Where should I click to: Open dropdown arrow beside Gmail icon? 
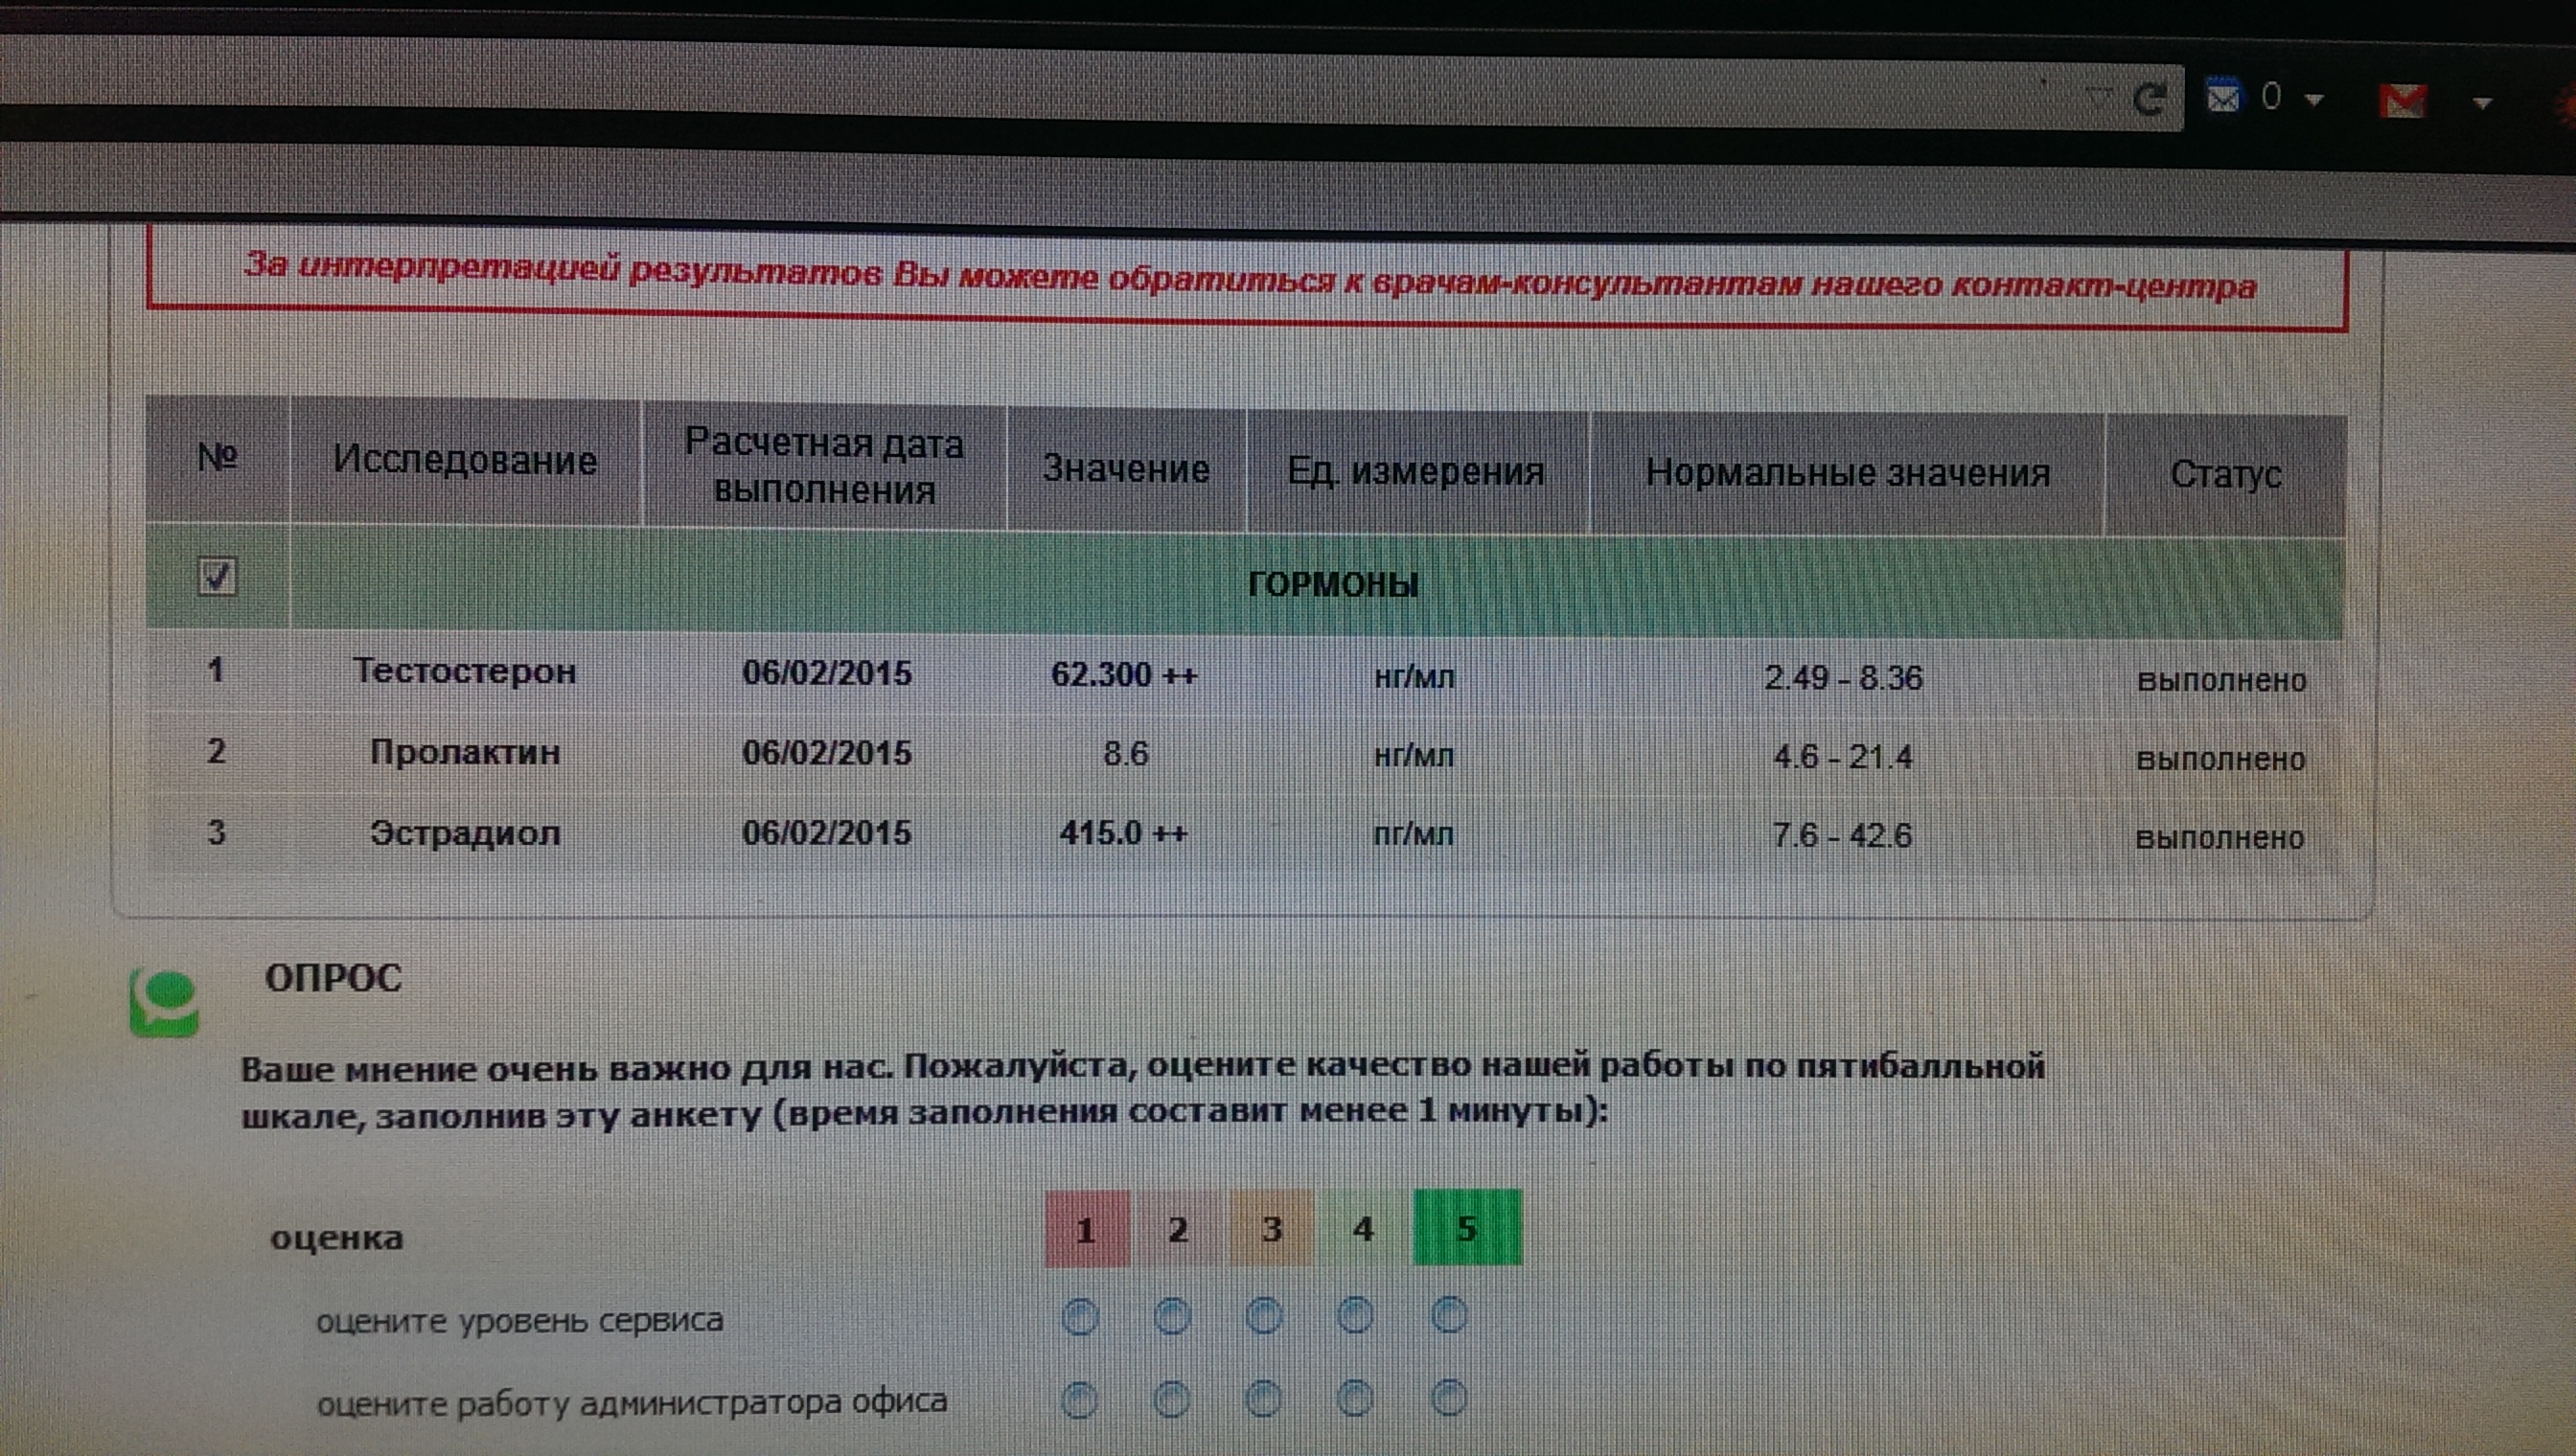(x=2482, y=102)
